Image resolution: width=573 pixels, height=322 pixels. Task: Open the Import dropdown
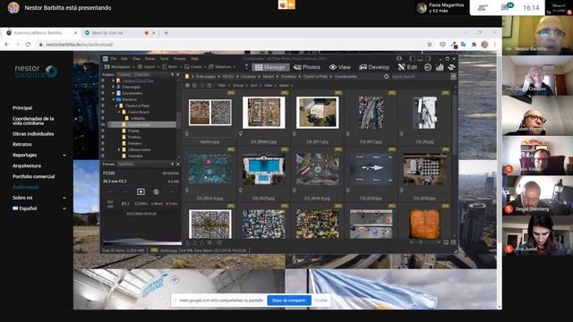[148, 67]
